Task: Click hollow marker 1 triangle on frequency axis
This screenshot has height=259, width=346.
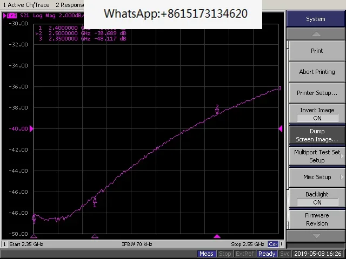Action: tap(95, 236)
